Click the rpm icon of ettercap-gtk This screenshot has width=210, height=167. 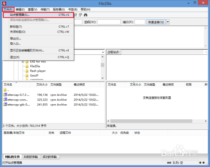pos(5,105)
